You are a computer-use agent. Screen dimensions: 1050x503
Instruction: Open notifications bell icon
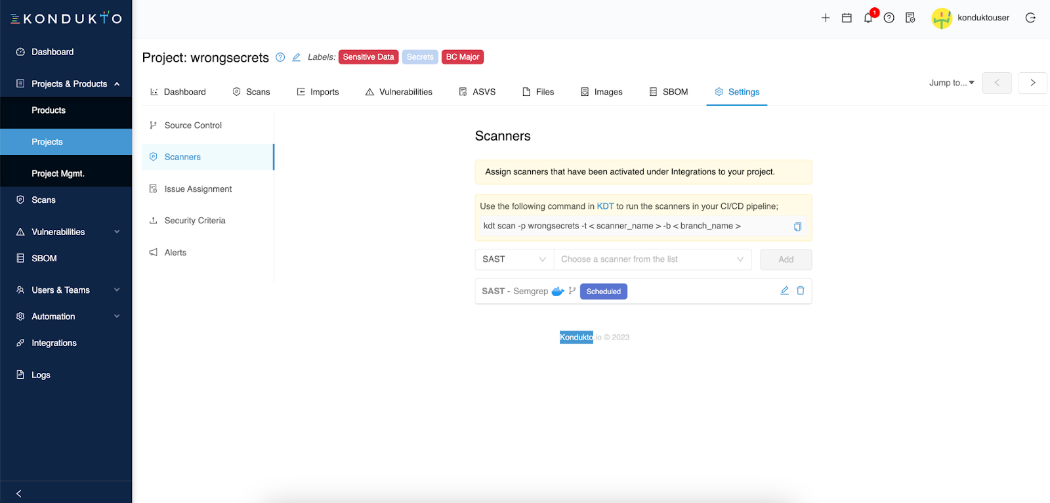click(868, 18)
